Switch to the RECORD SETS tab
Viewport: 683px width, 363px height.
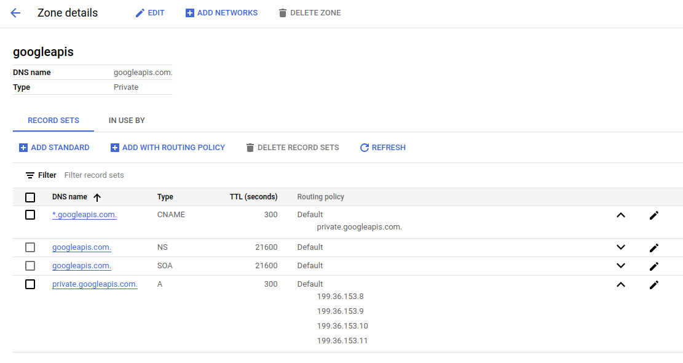tap(53, 121)
